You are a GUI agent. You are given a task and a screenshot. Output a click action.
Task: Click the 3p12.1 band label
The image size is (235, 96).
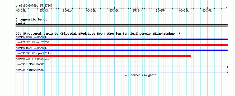pyautogui.click(x=21, y=23)
